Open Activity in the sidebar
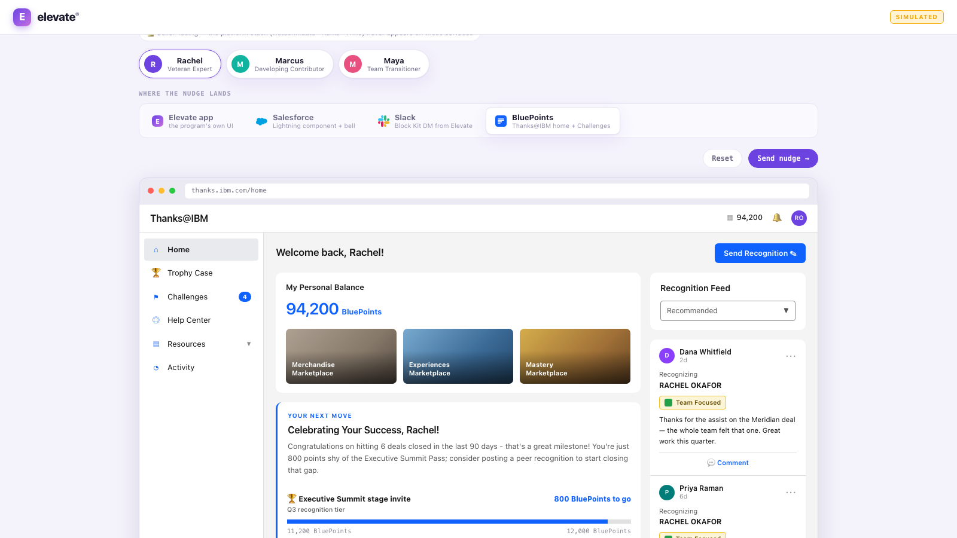The image size is (957, 538). tap(201, 368)
